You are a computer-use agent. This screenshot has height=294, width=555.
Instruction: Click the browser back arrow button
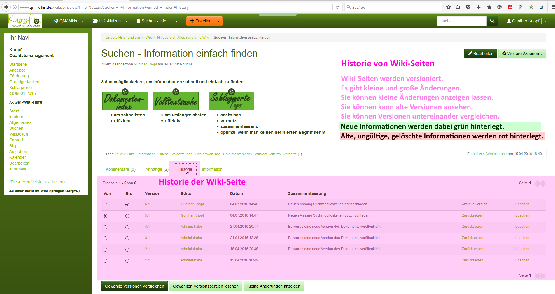point(6,7)
